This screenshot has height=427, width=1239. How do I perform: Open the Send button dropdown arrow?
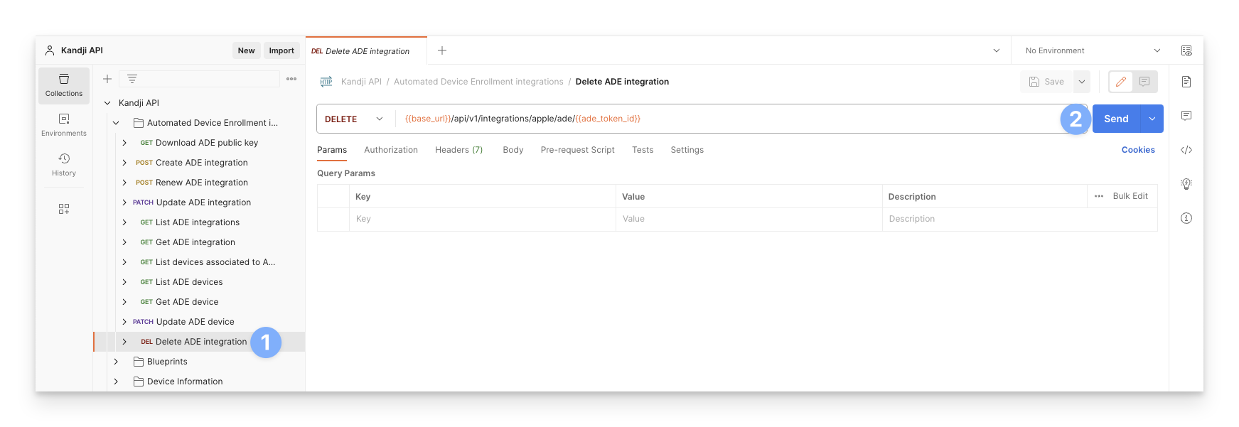pos(1152,119)
